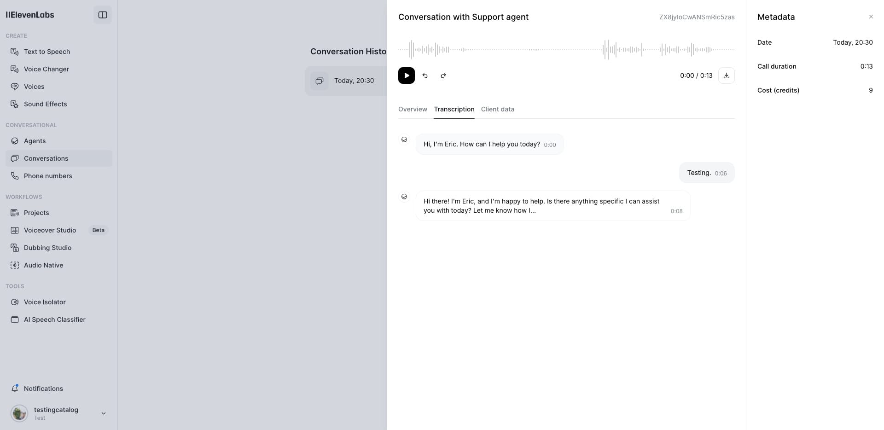884x430 pixels.
Task: Click the conversation icon in history row
Action: [320, 81]
